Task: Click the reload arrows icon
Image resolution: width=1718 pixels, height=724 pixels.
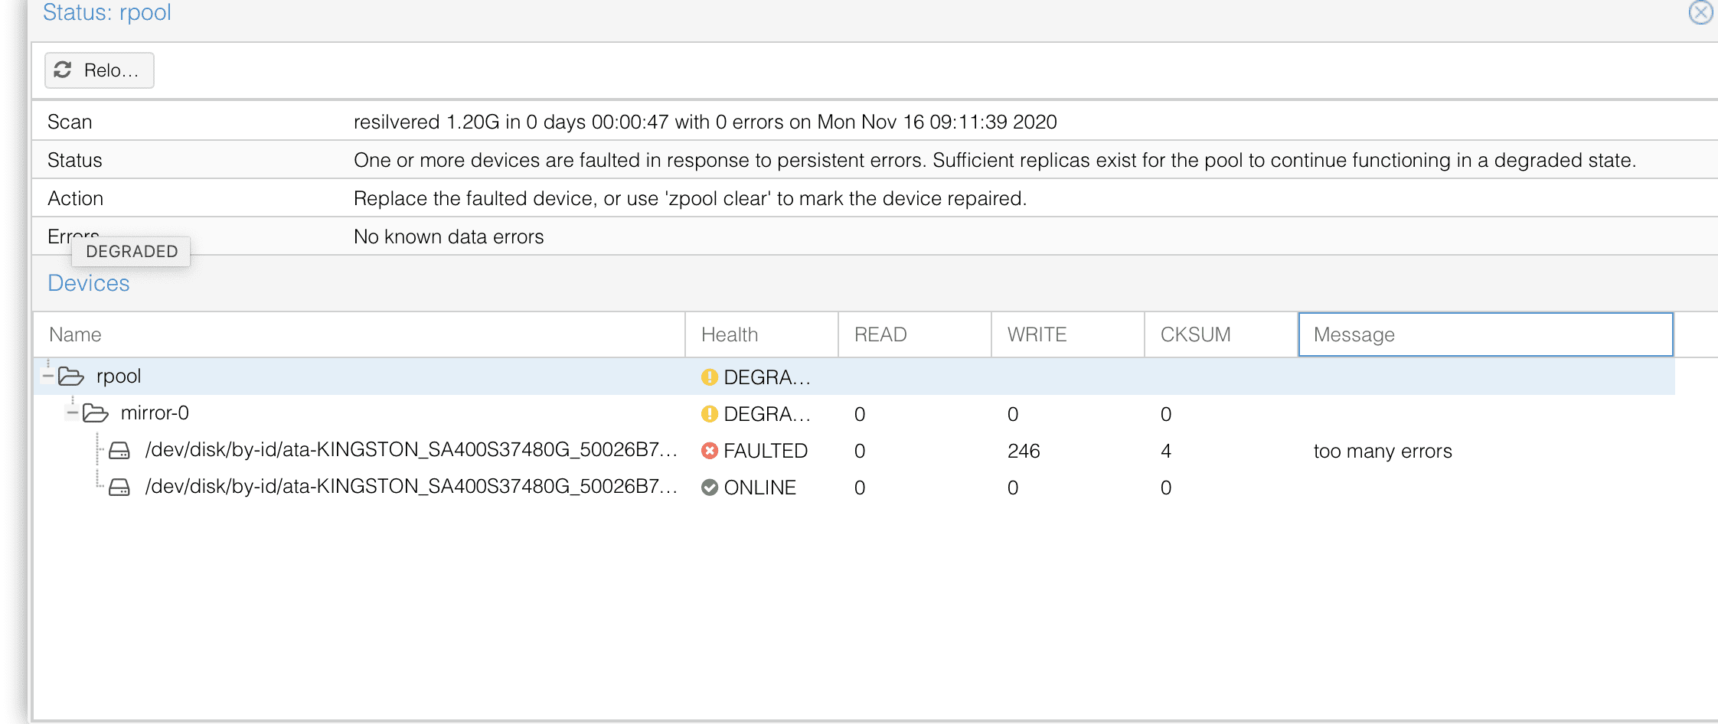Action: point(63,70)
